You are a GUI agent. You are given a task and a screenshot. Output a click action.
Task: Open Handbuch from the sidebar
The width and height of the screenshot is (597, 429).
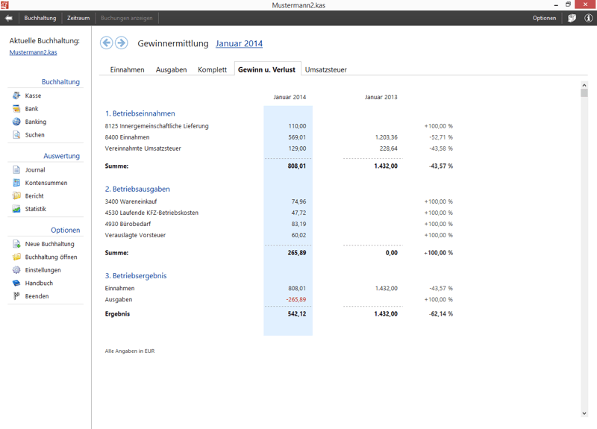tap(39, 283)
